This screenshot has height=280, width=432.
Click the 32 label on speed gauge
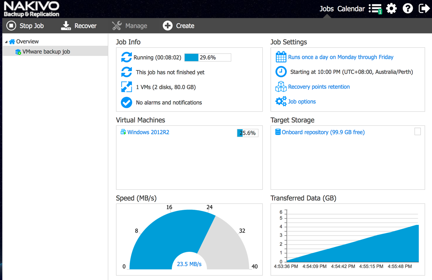tap(242, 231)
